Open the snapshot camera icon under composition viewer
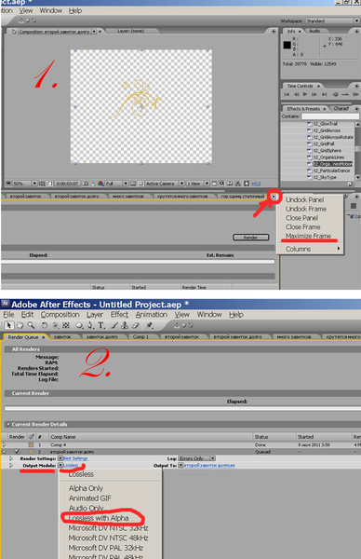 point(86,184)
